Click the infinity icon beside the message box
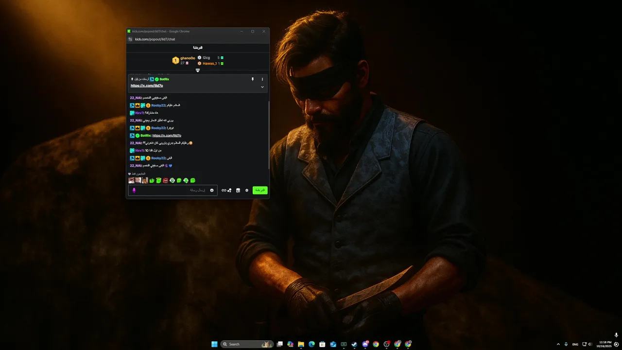 coord(224,190)
